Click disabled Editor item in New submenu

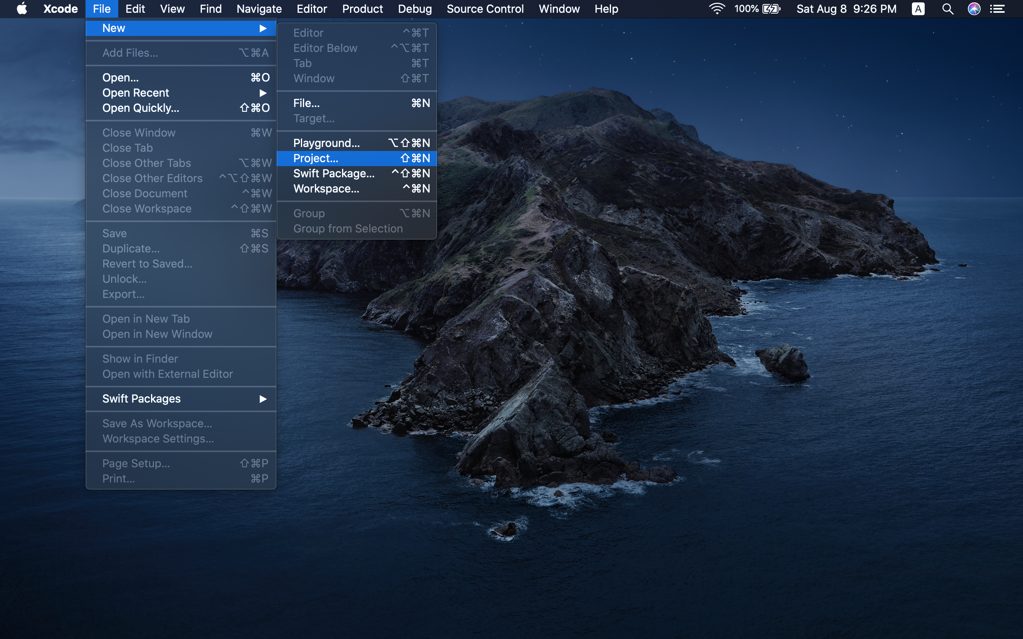357,33
